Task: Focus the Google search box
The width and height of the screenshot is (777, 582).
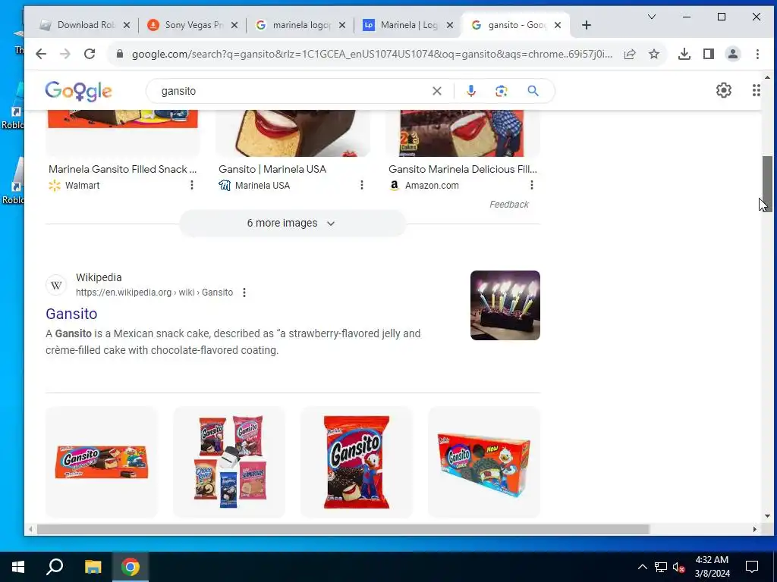Action: [292, 91]
